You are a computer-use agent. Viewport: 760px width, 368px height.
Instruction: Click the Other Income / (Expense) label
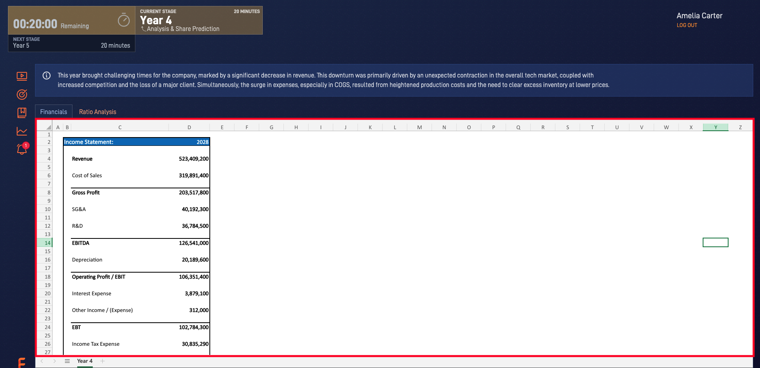tap(102, 310)
